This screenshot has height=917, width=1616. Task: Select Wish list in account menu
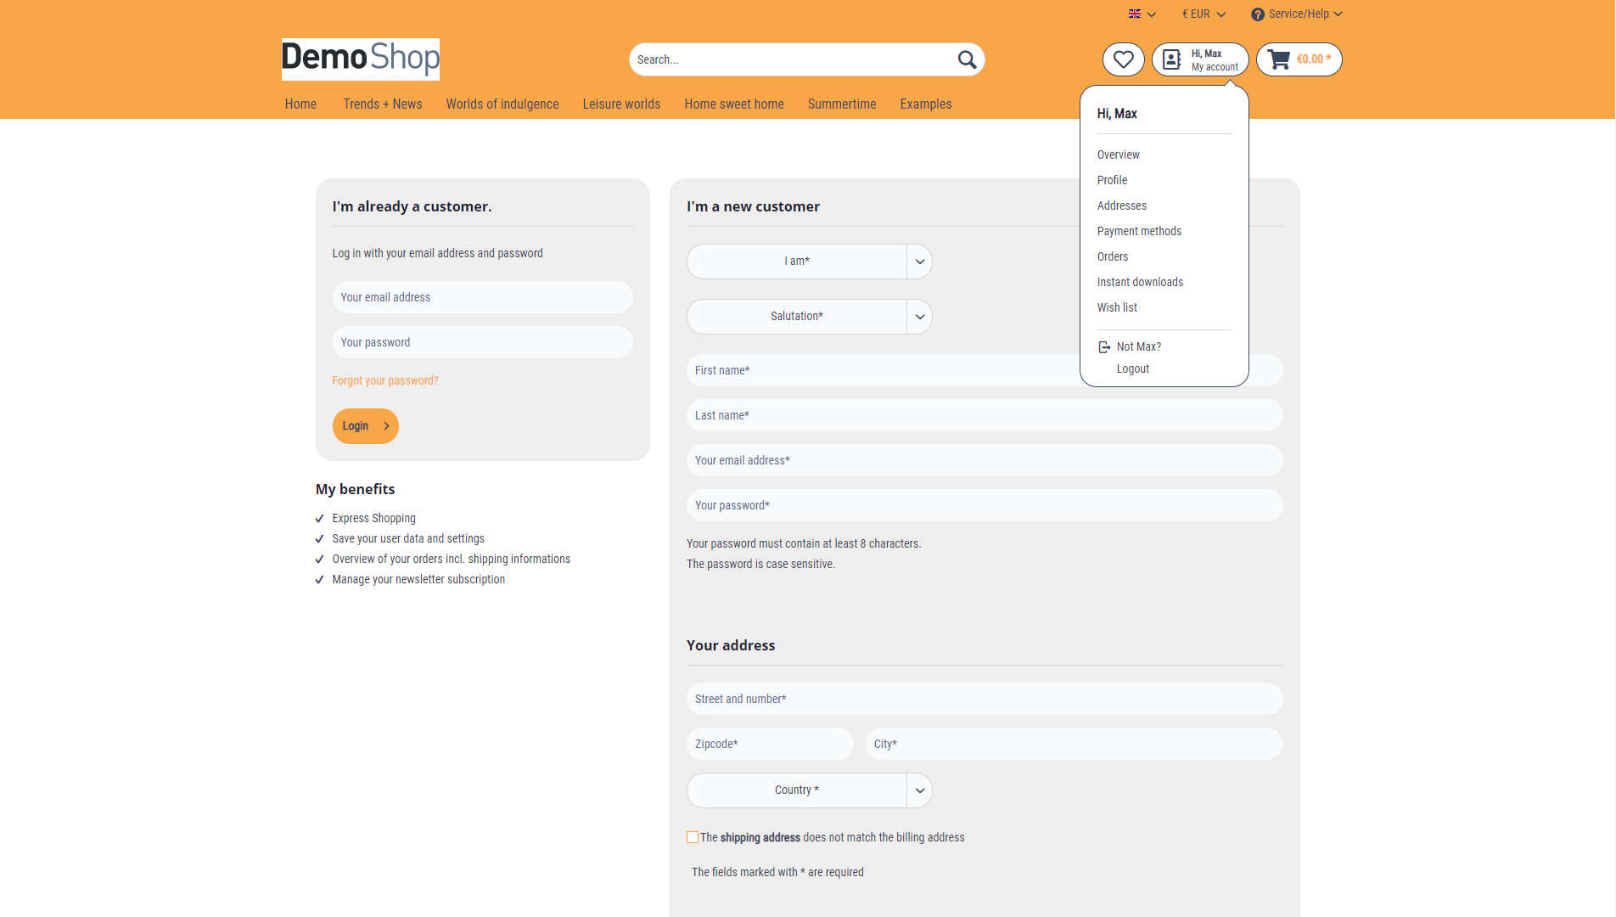tap(1117, 307)
